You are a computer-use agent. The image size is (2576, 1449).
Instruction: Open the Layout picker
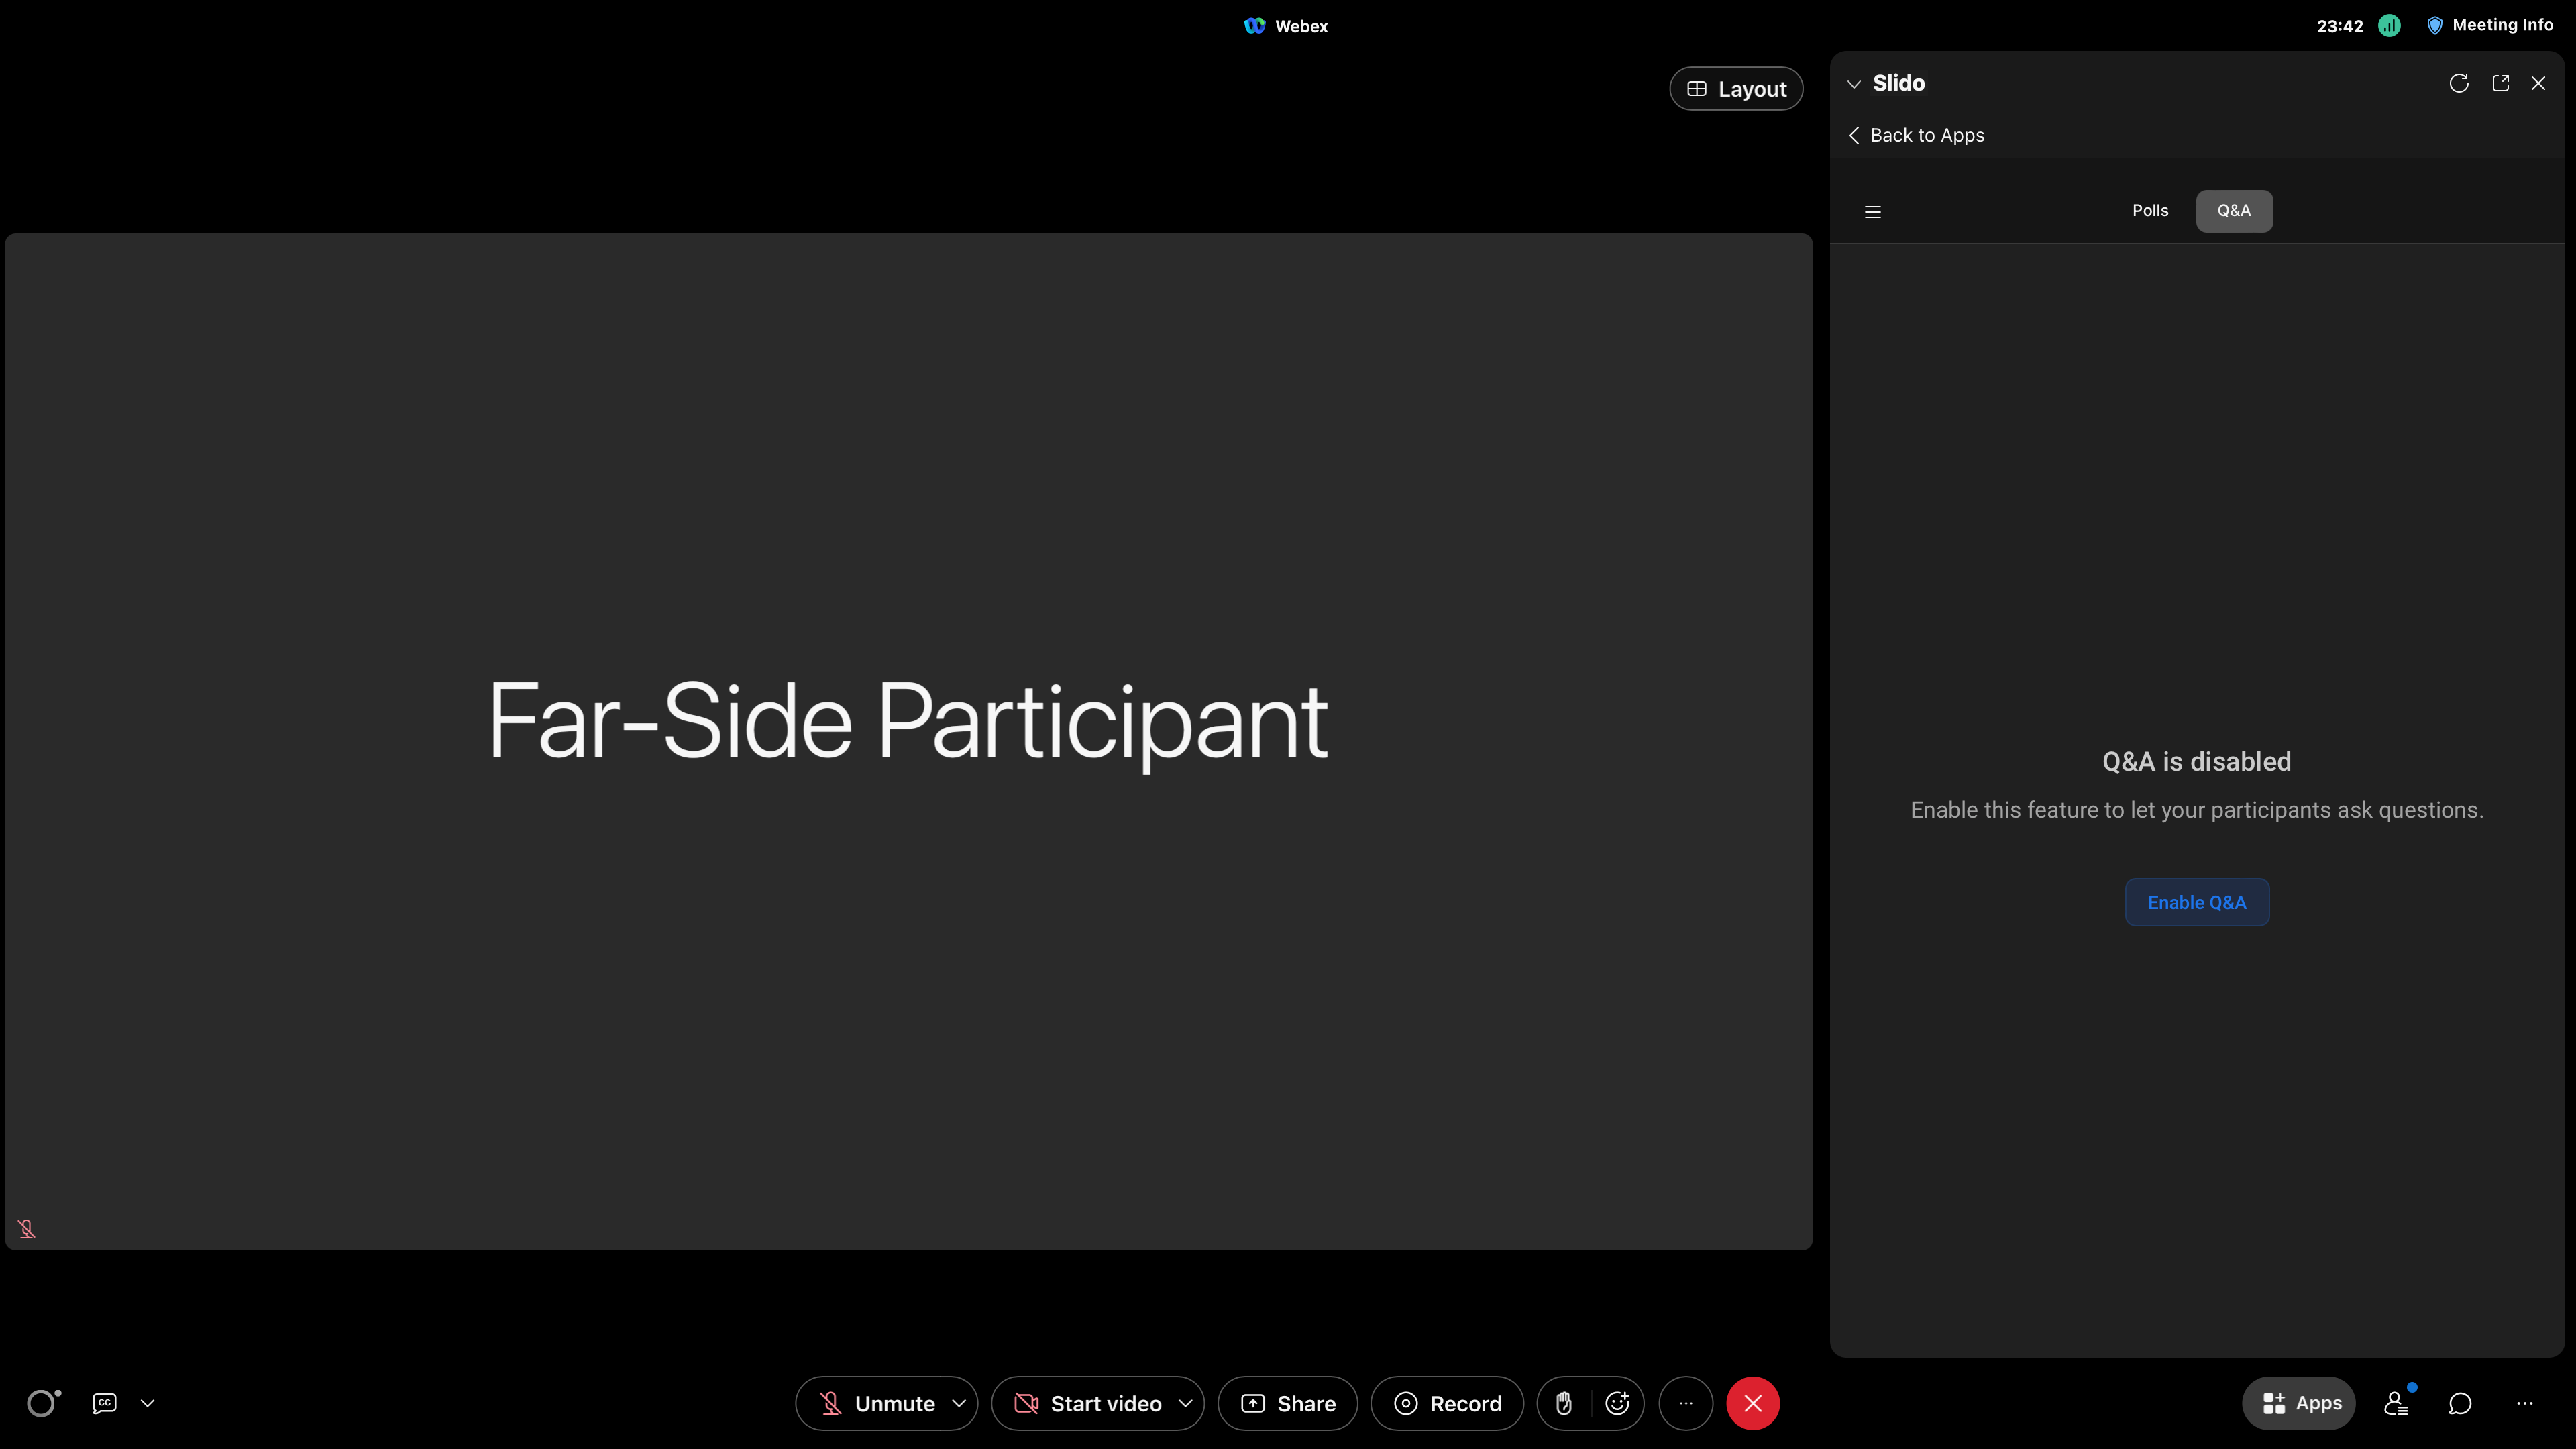(x=1735, y=88)
